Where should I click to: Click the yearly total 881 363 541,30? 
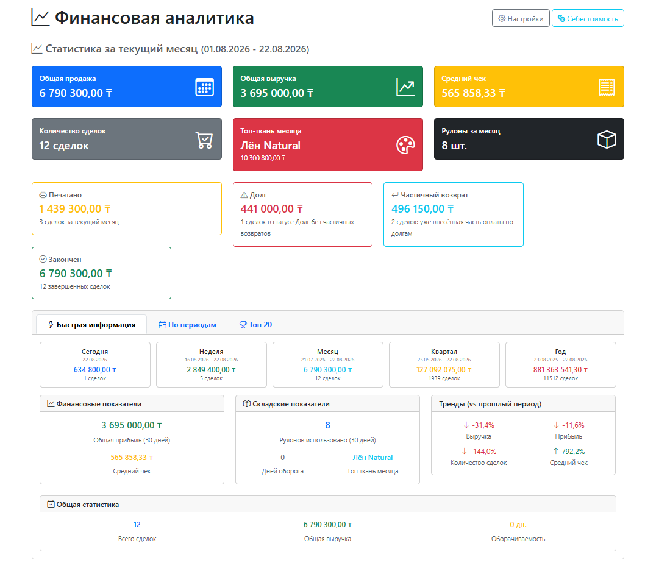[561, 370]
